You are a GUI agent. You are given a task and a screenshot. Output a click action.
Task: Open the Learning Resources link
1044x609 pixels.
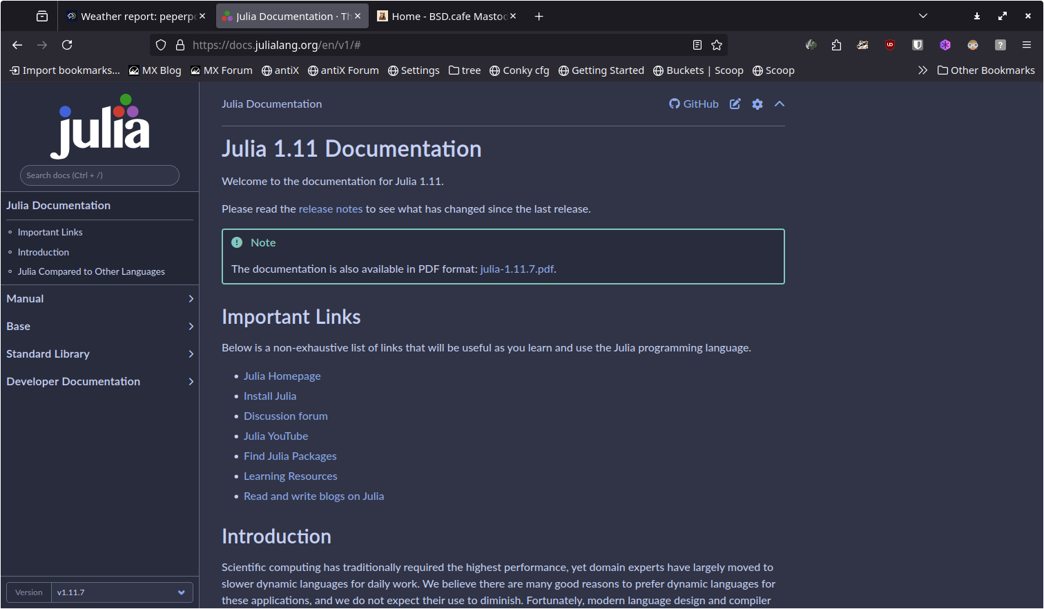[x=291, y=476]
